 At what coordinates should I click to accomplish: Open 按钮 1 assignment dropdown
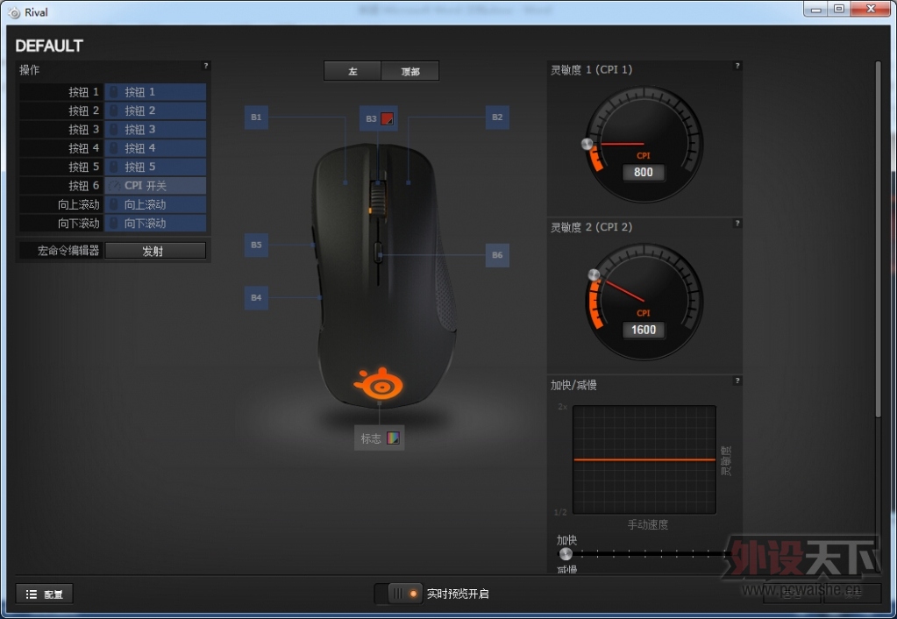coord(155,92)
